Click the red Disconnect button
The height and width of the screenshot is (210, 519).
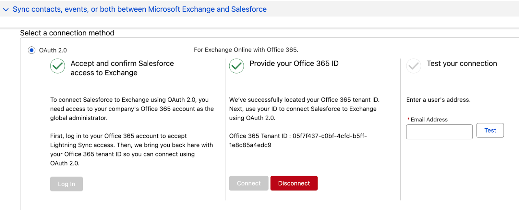click(x=294, y=183)
